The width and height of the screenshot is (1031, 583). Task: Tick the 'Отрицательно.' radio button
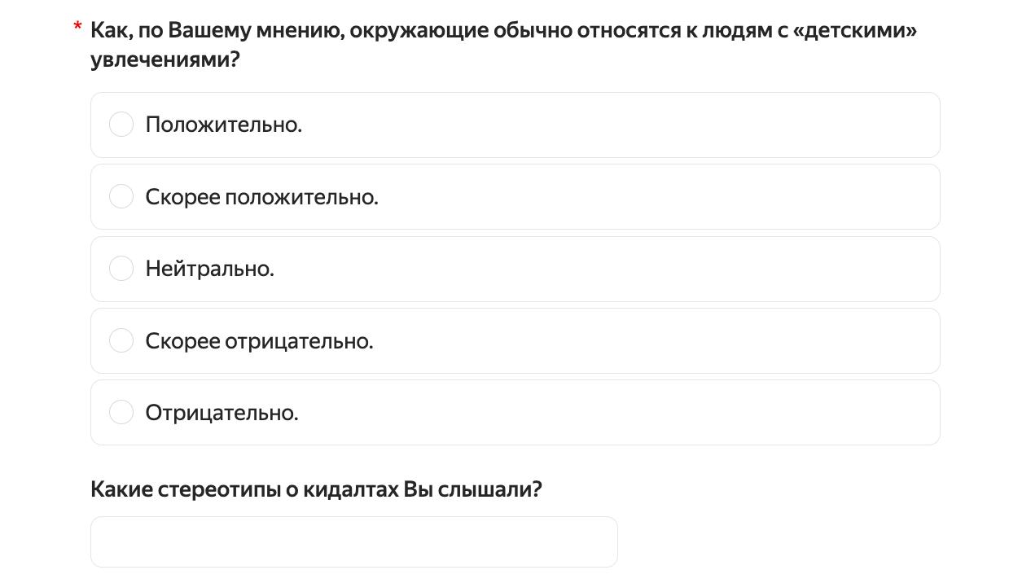point(121,412)
